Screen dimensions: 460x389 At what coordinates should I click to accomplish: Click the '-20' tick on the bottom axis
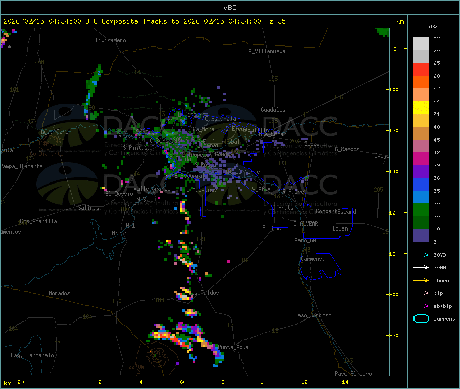coord(19,382)
